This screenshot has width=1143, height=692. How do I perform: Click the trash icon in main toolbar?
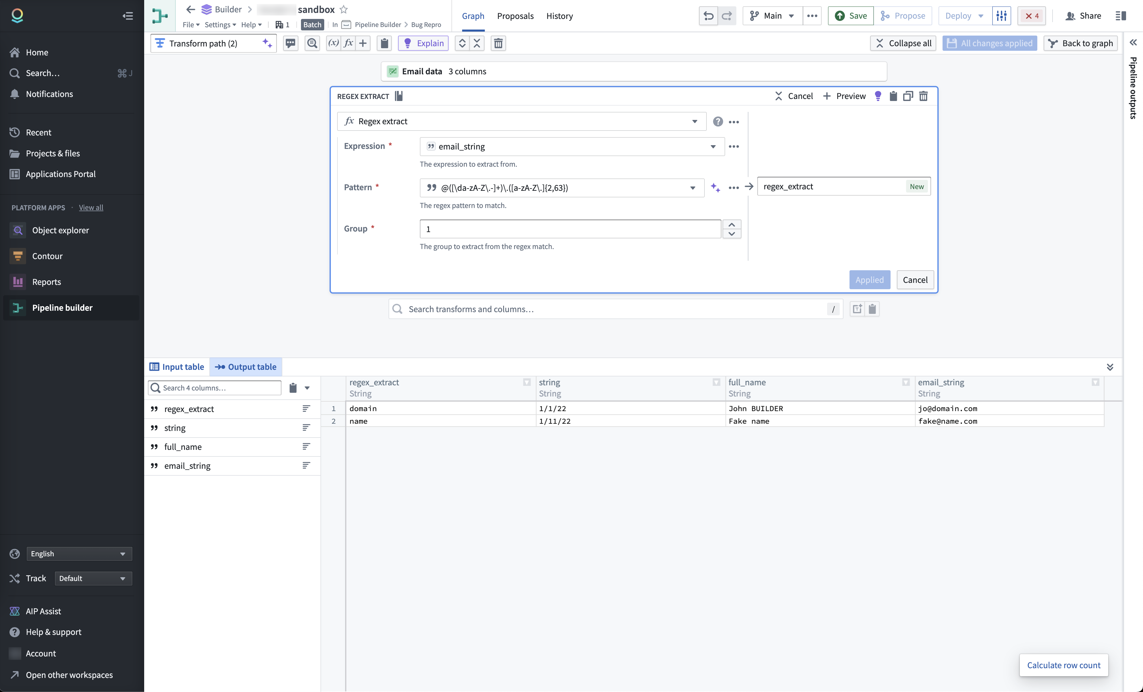point(498,43)
